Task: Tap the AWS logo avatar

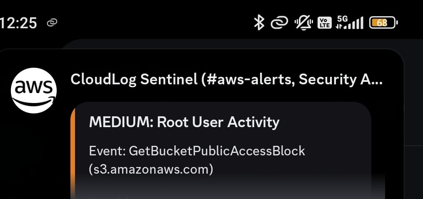Action: (x=34, y=90)
